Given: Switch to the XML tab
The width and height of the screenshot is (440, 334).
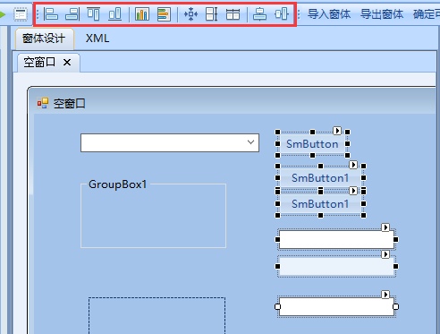Looking at the screenshot, I should pyautogui.click(x=97, y=39).
